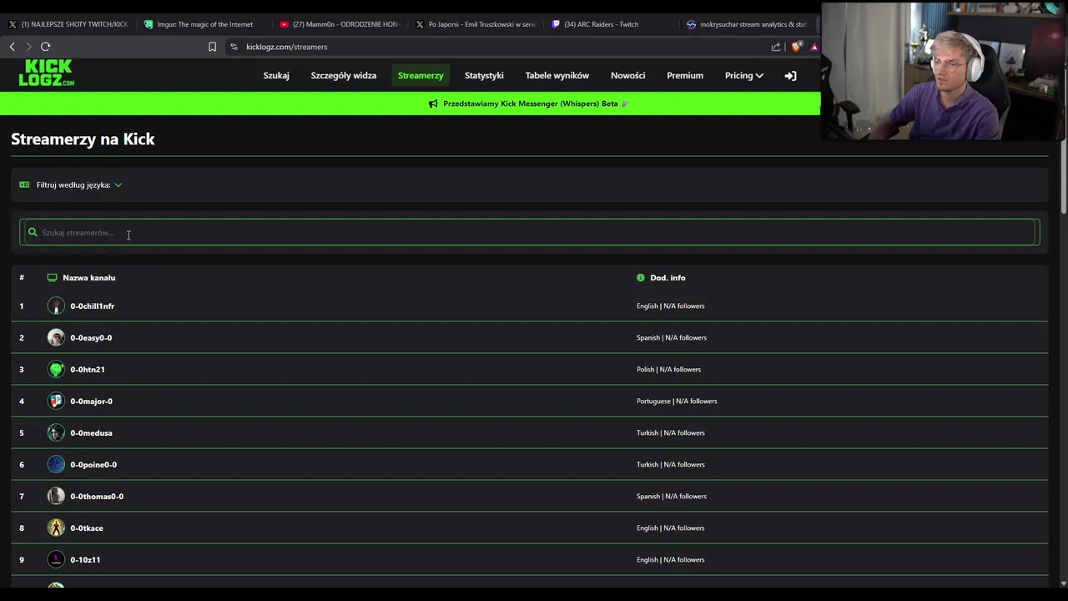Click the Streamerzy na Kick heading
This screenshot has height=601, width=1068.
click(83, 139)
